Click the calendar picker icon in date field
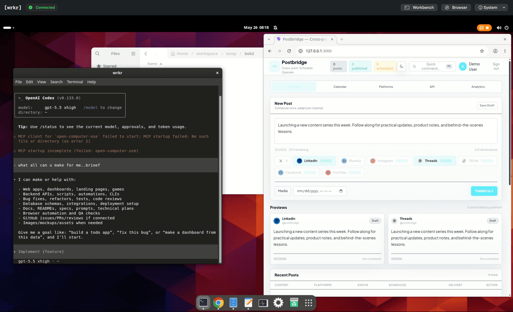This screenshot has width=513, height=312. pos(341,191)
